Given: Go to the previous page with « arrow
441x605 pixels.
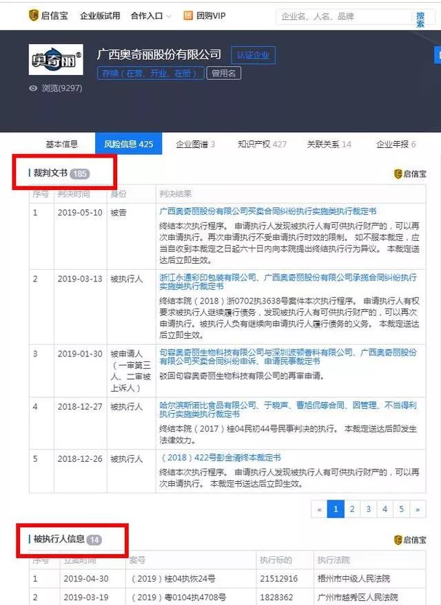Looking at the screenshot, I should pyautogui.click(x=319, y=509).
